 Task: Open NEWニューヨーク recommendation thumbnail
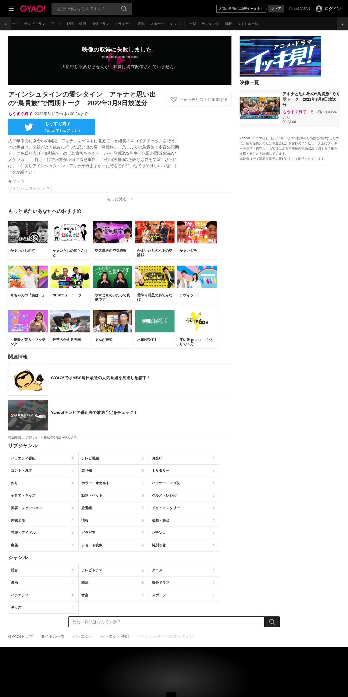coord(70,277)
